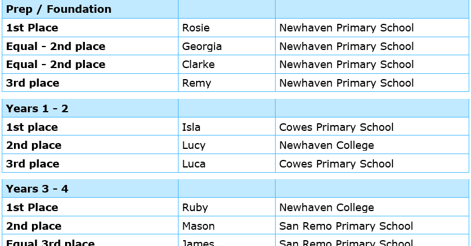The image size is (471, 246).
Task: Select Cowes Primary School beside Isla
Action: [337, 127]
